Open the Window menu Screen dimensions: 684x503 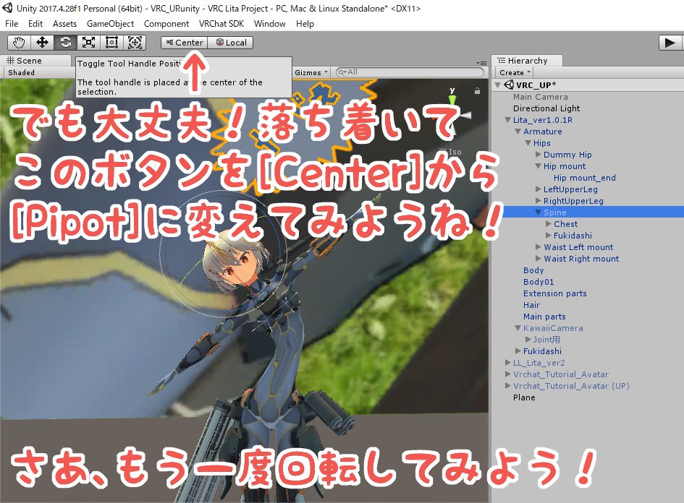[269, 24]
